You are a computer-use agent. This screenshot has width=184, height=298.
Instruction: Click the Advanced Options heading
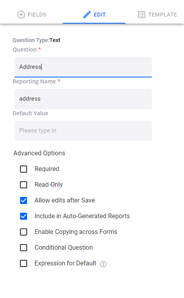coord(39,153)
